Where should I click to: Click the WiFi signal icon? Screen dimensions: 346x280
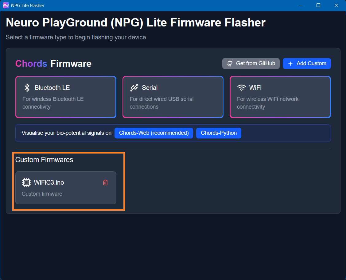click(x=242, y=88)
